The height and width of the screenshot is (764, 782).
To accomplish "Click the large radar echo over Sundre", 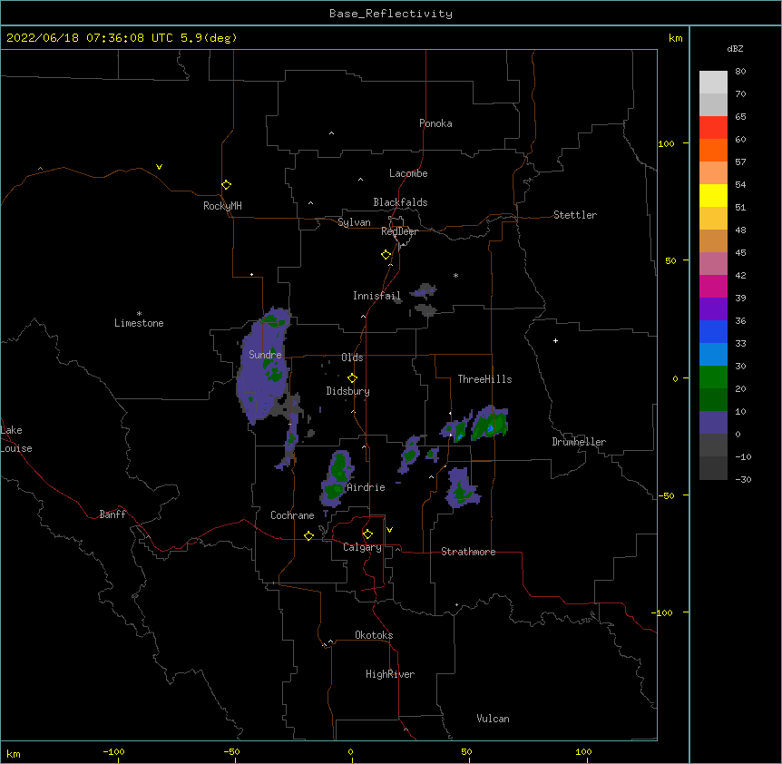I will 264,367.
